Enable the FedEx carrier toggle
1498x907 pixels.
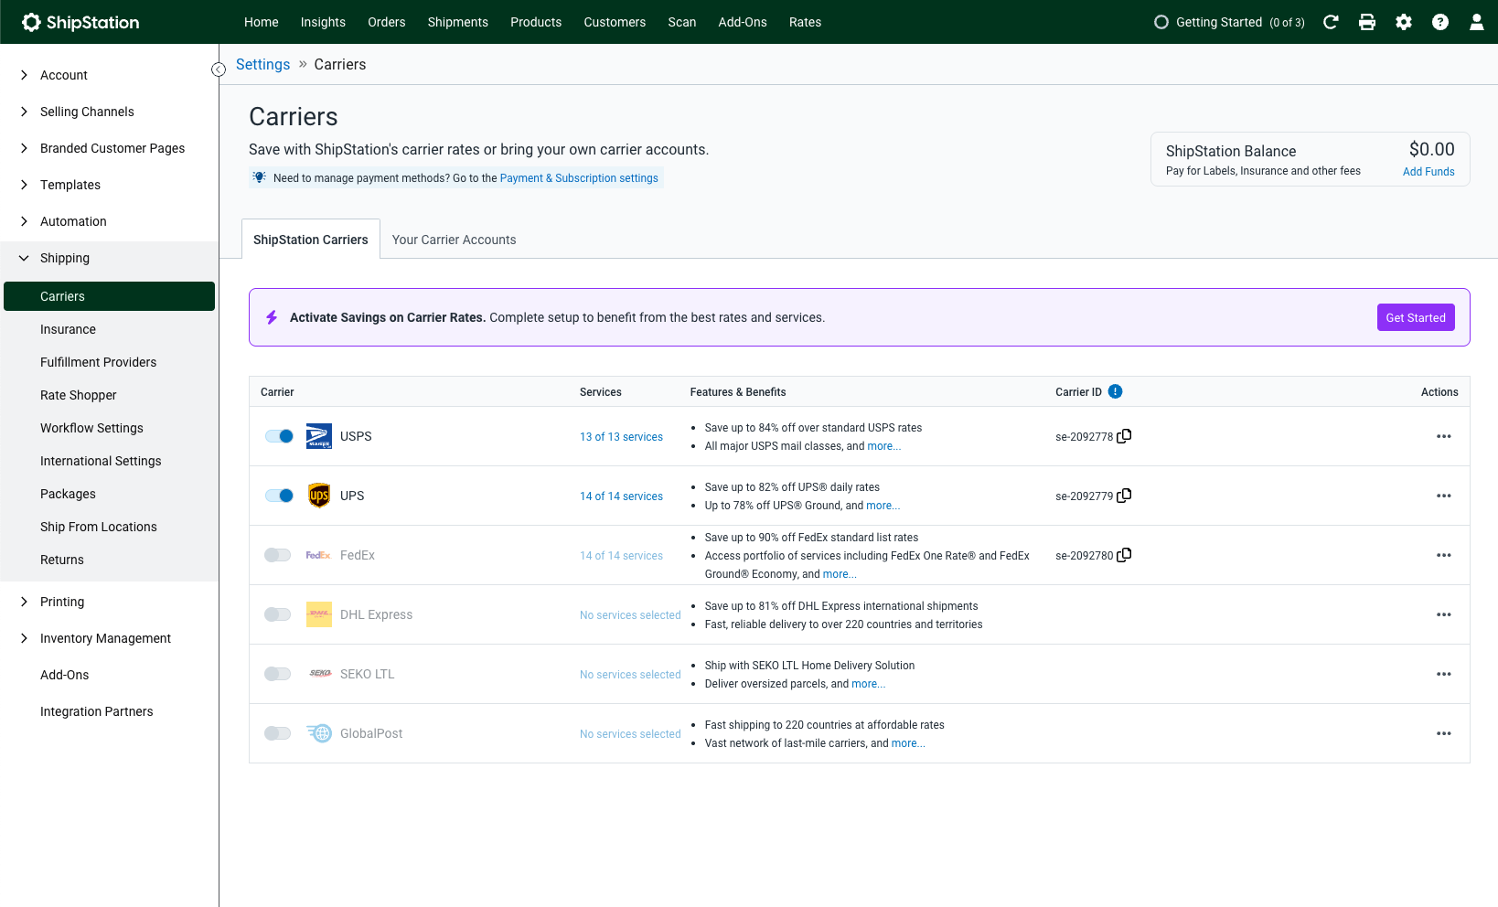click(278, 555)
